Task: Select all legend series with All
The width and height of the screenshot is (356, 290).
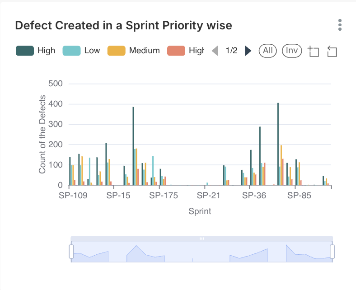Action: click(x=268, y=51)
